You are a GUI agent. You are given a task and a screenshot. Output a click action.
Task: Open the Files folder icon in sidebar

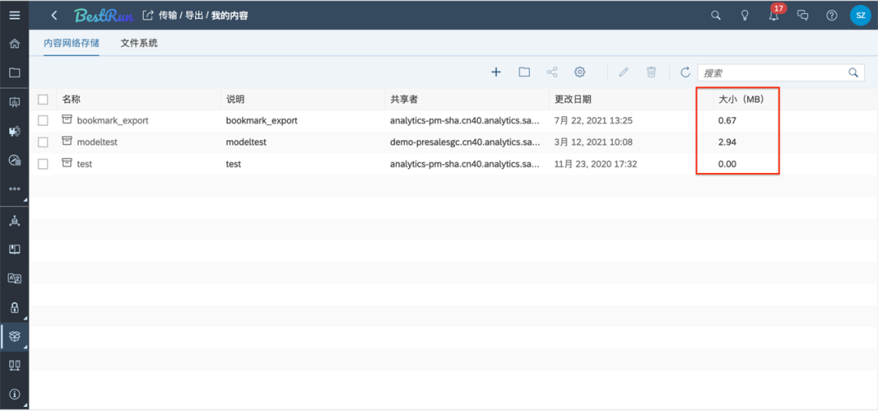pyautogui.click(x=15, y=72)
